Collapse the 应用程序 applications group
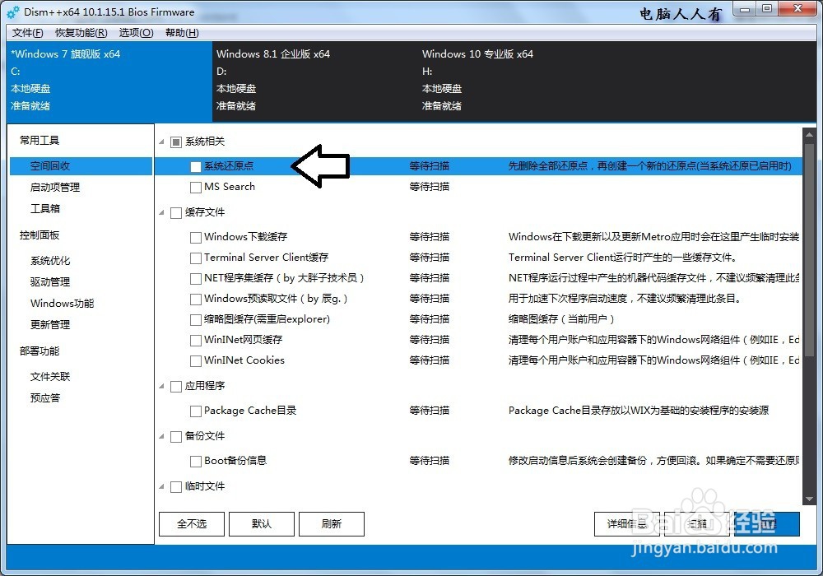Viewport: 823px width, 576px height. point(161,385)
